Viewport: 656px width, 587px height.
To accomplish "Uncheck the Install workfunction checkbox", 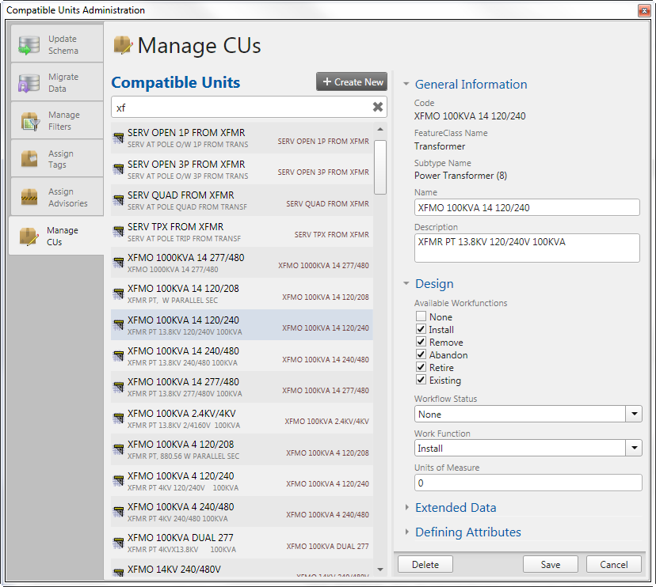I will [421, 330].
